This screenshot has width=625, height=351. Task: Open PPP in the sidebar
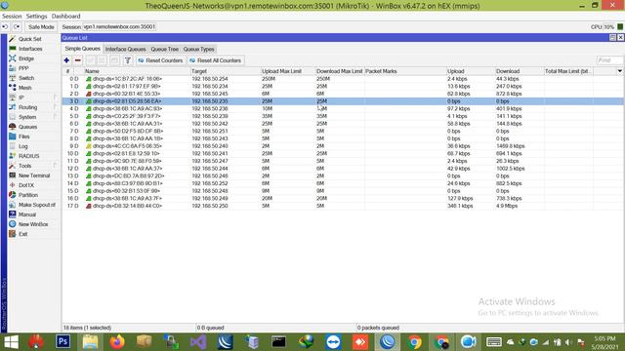pos(23,68)
